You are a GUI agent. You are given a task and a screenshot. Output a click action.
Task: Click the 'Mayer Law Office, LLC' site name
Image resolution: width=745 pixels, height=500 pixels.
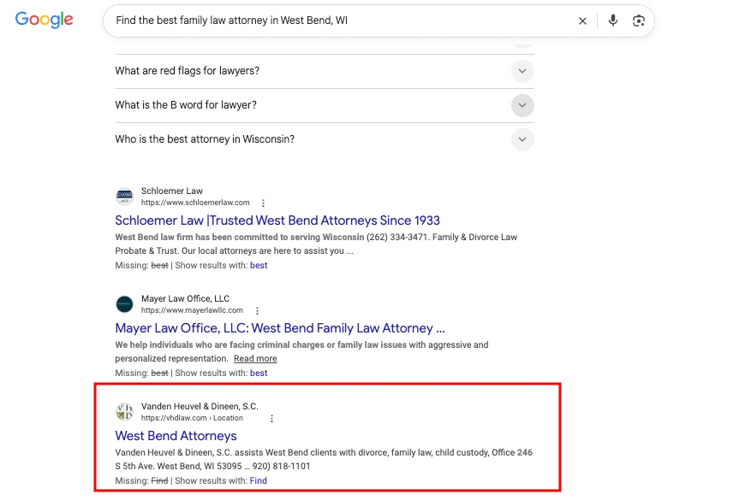185,298
